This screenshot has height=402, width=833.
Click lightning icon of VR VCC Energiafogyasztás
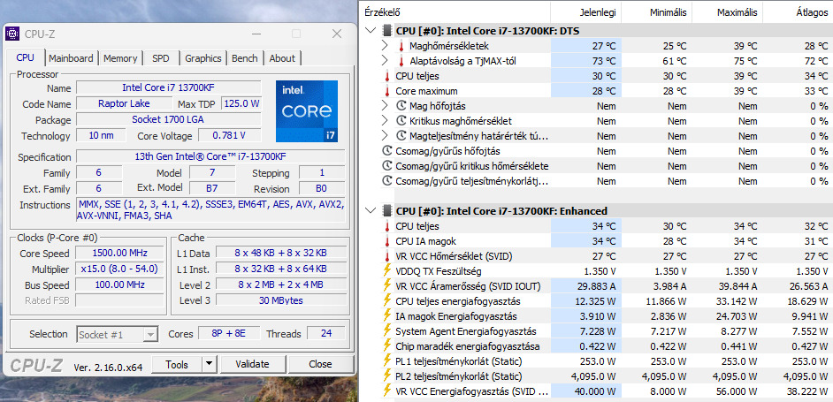click(387, 391)
